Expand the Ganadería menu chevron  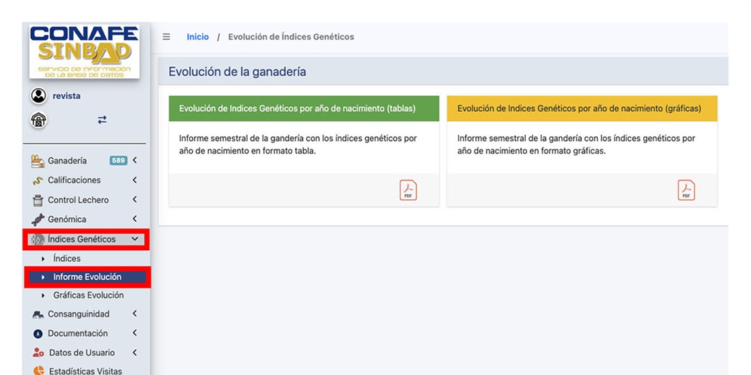tap(134, 160)
